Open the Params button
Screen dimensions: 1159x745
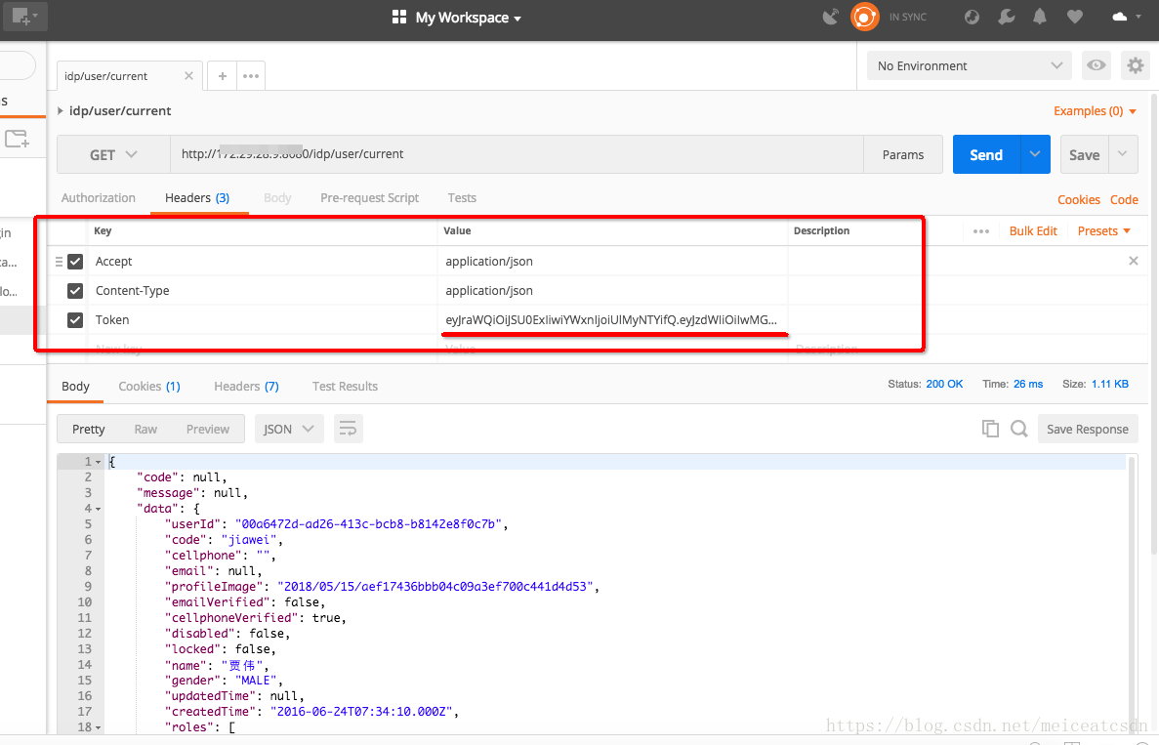902,154
